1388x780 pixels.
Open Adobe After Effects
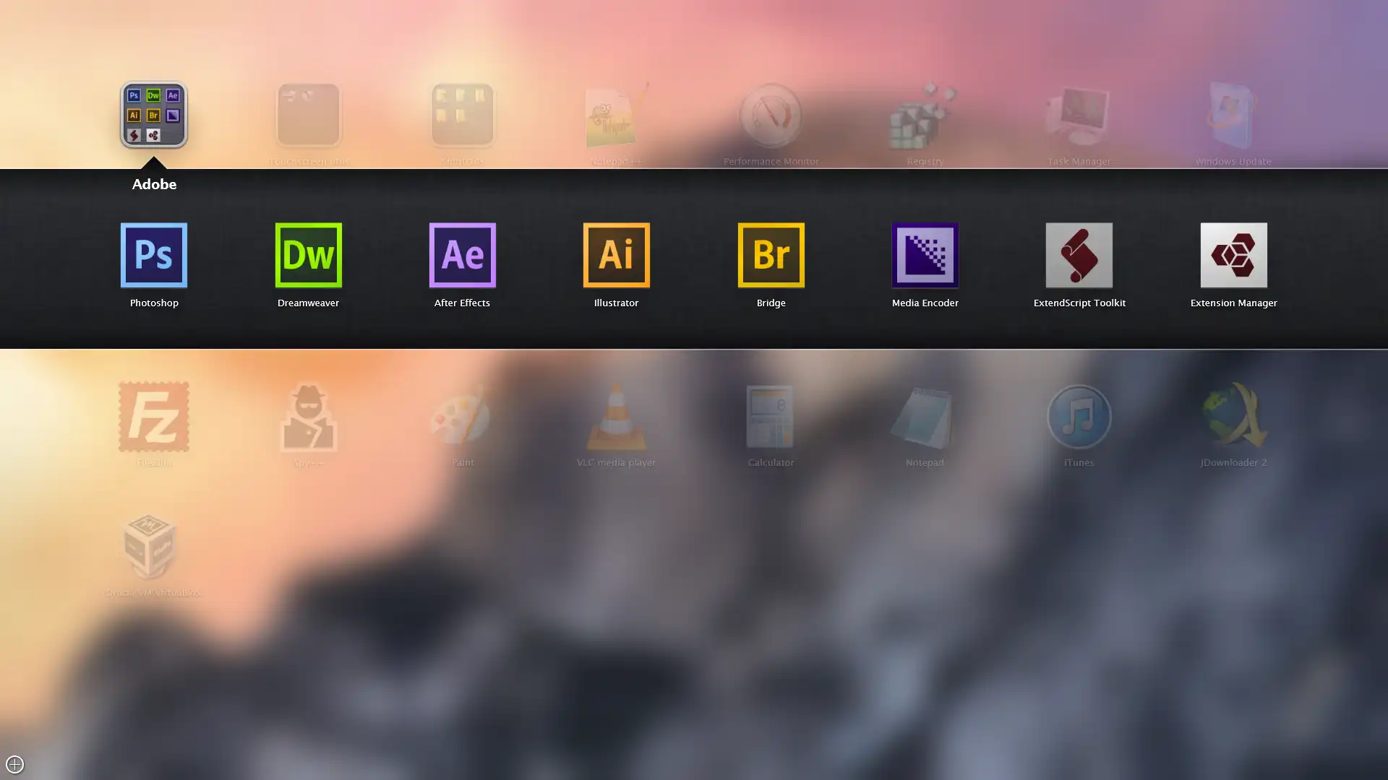(x=461, y=254)
